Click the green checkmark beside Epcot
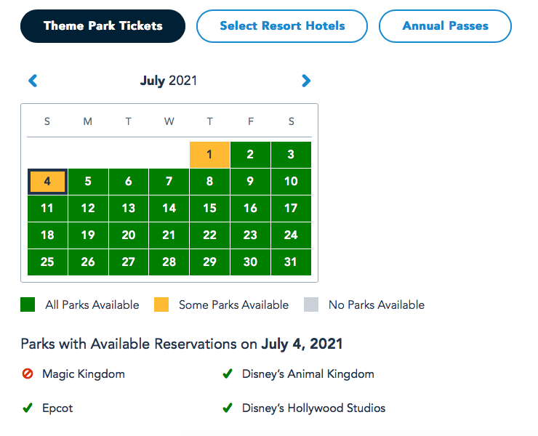The image size is (538, 436). coord(28,408)
